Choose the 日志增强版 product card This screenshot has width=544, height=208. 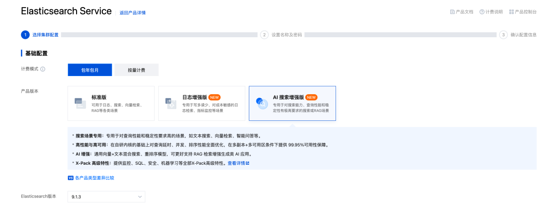[201, 103]
